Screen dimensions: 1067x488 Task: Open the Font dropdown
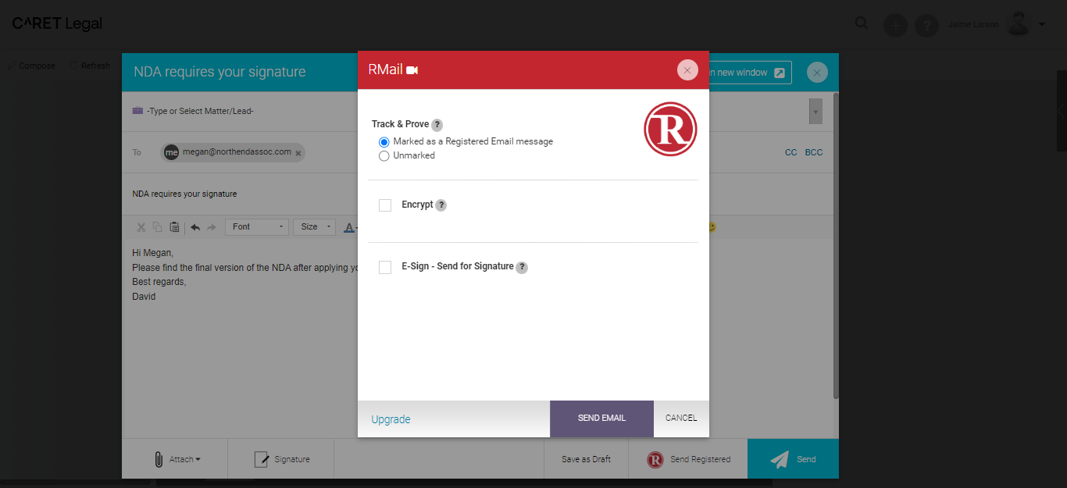(257, 227)
